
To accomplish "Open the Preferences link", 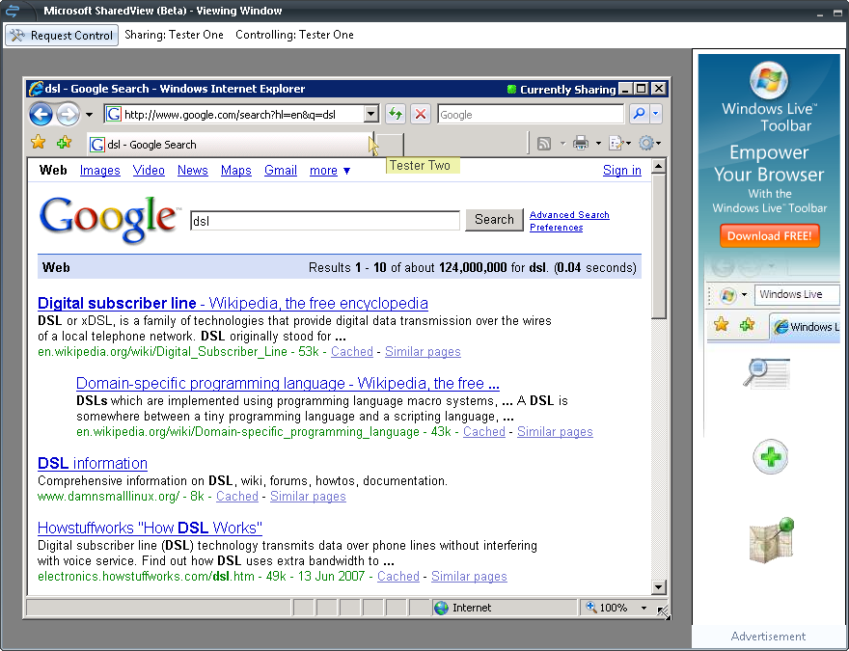I will click(x=556, y=228).
